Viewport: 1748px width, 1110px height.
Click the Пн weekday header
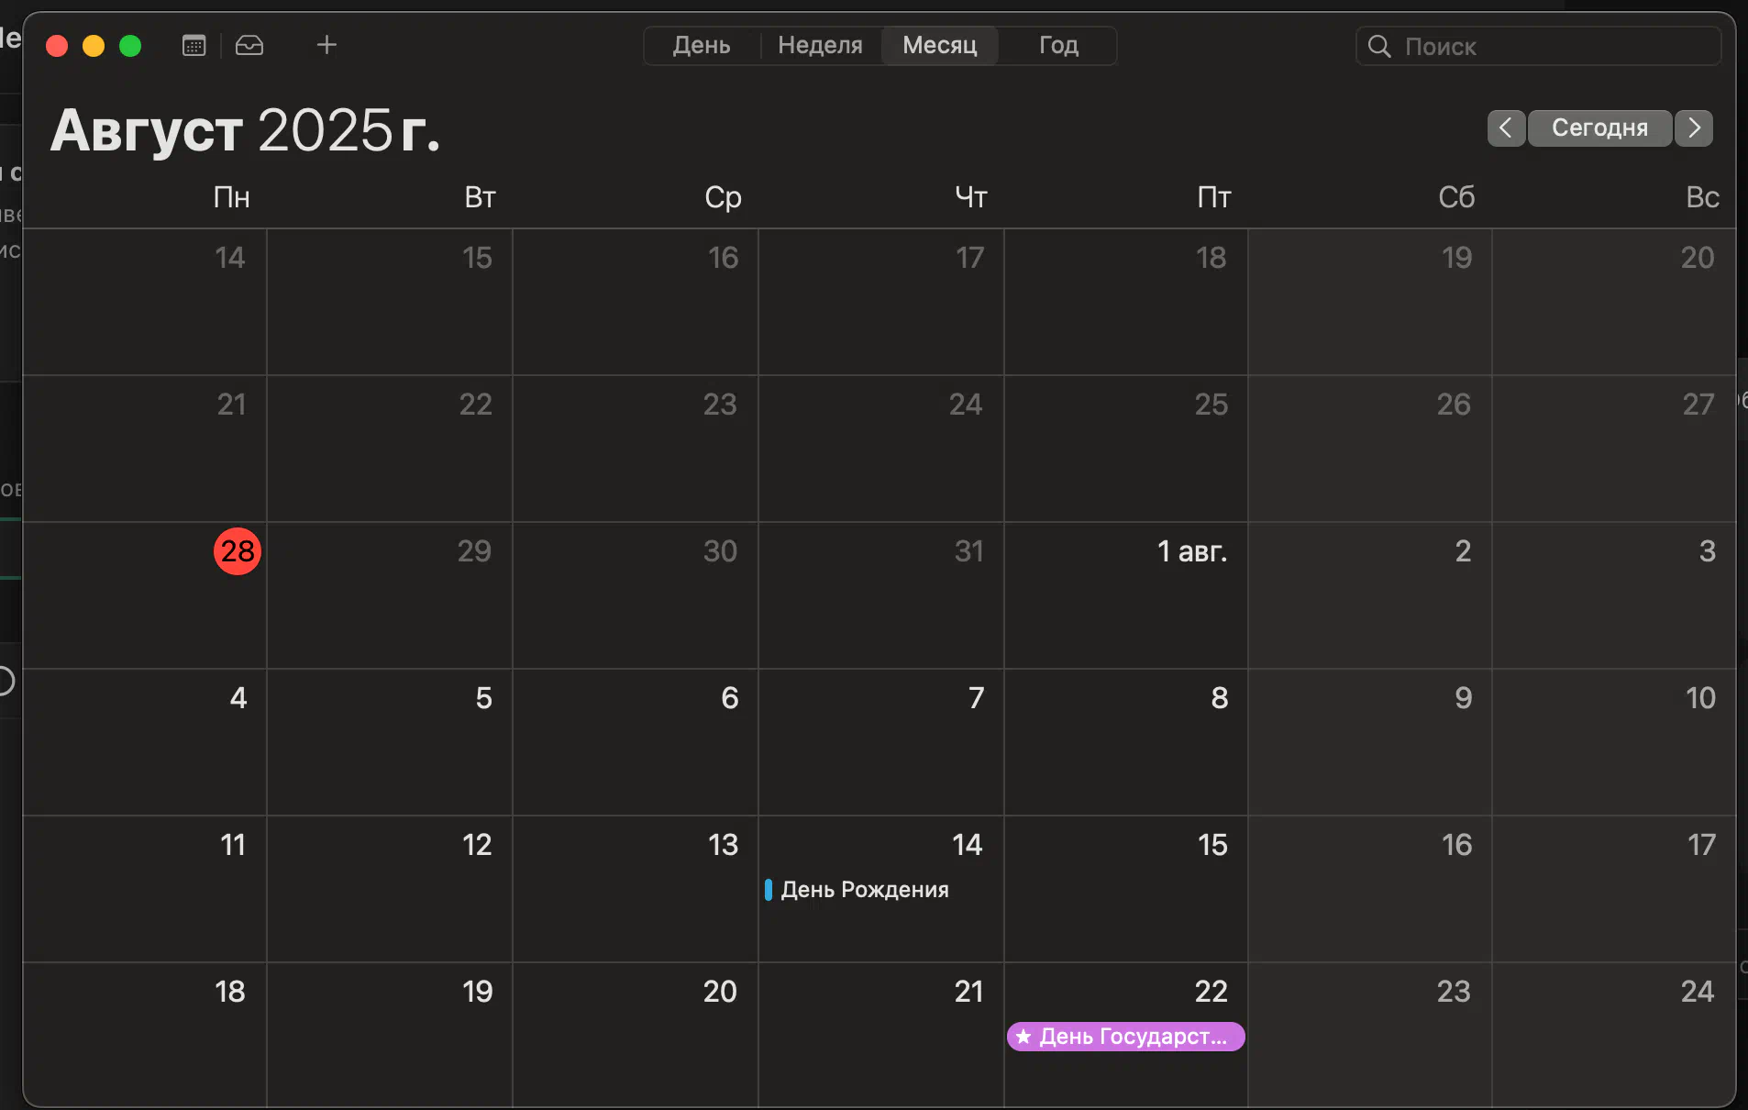(x=232, y=197)
